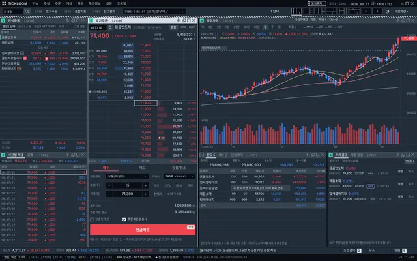The height and width of the screenshot is (261, 417).
Task: Pop out the 시간별 체결 panel
Action: click(x=73, y=155)
